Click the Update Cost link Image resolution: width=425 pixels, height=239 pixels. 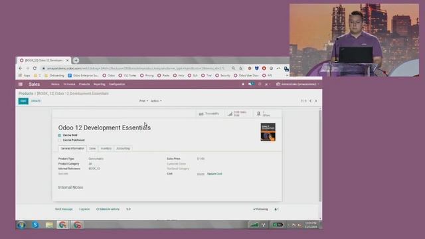click(x=214, y=174)
